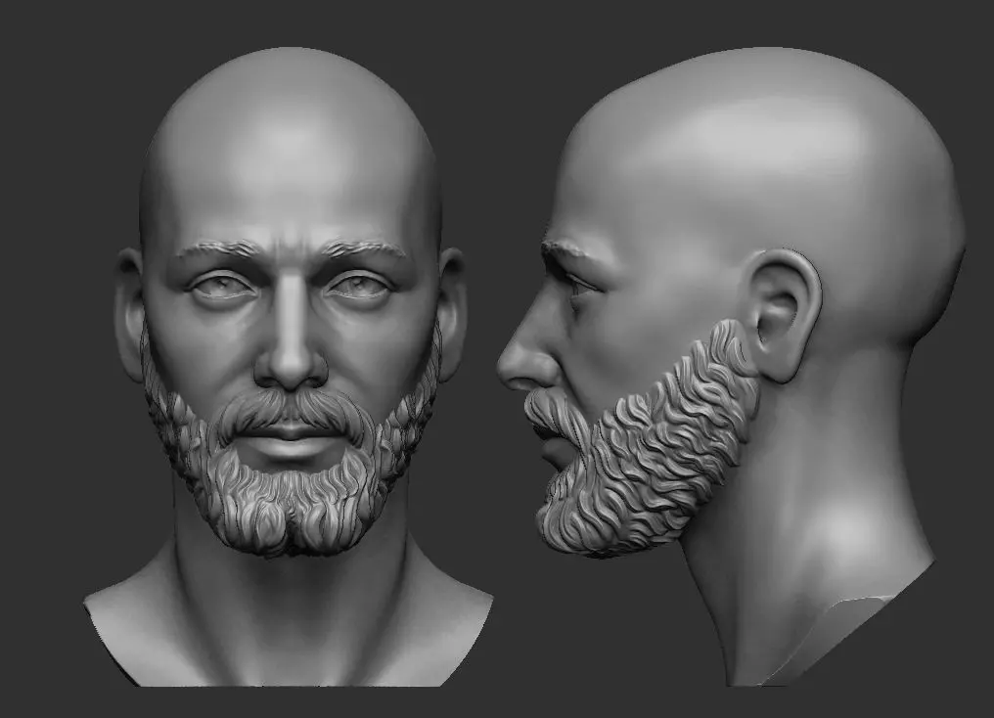Click the forehead of the front-view head
Image resolution: width=994 pixels, height=718 pixels.
tap(291, 184)
